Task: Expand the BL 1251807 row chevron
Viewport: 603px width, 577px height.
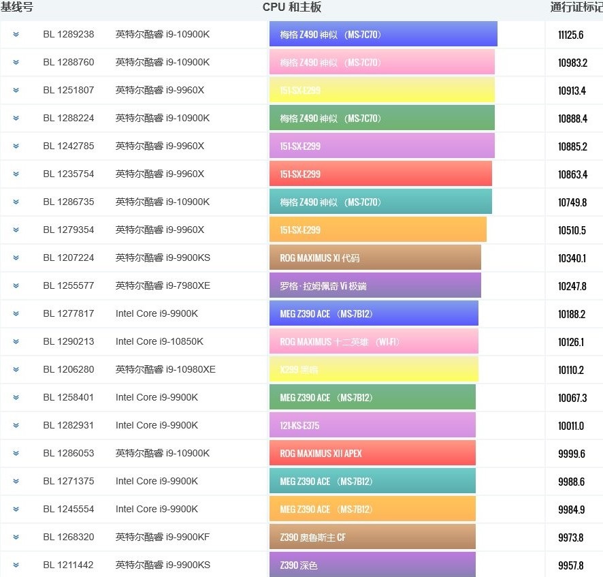Action: point(16,90)
